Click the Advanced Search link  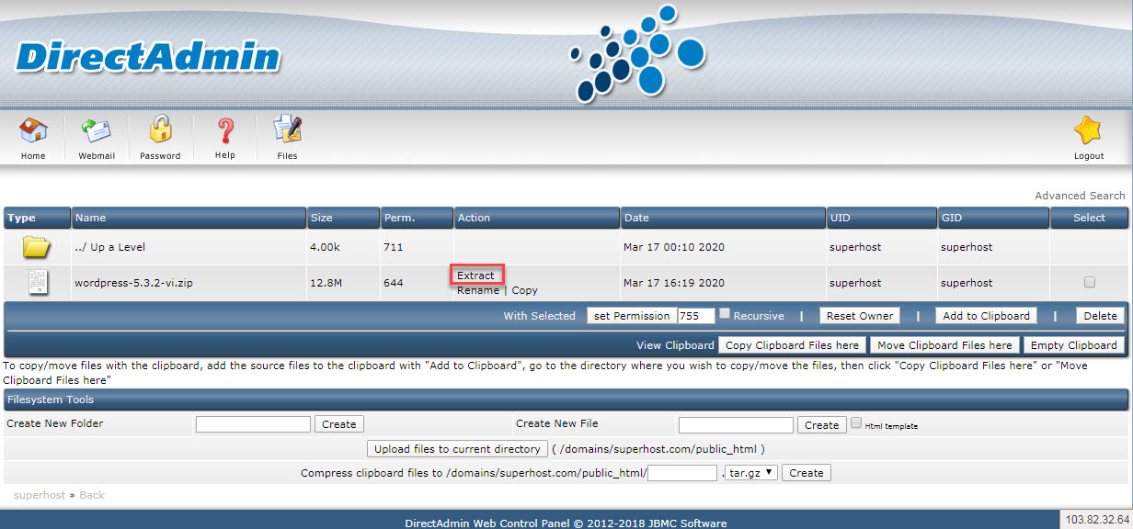click(1080, 196)
